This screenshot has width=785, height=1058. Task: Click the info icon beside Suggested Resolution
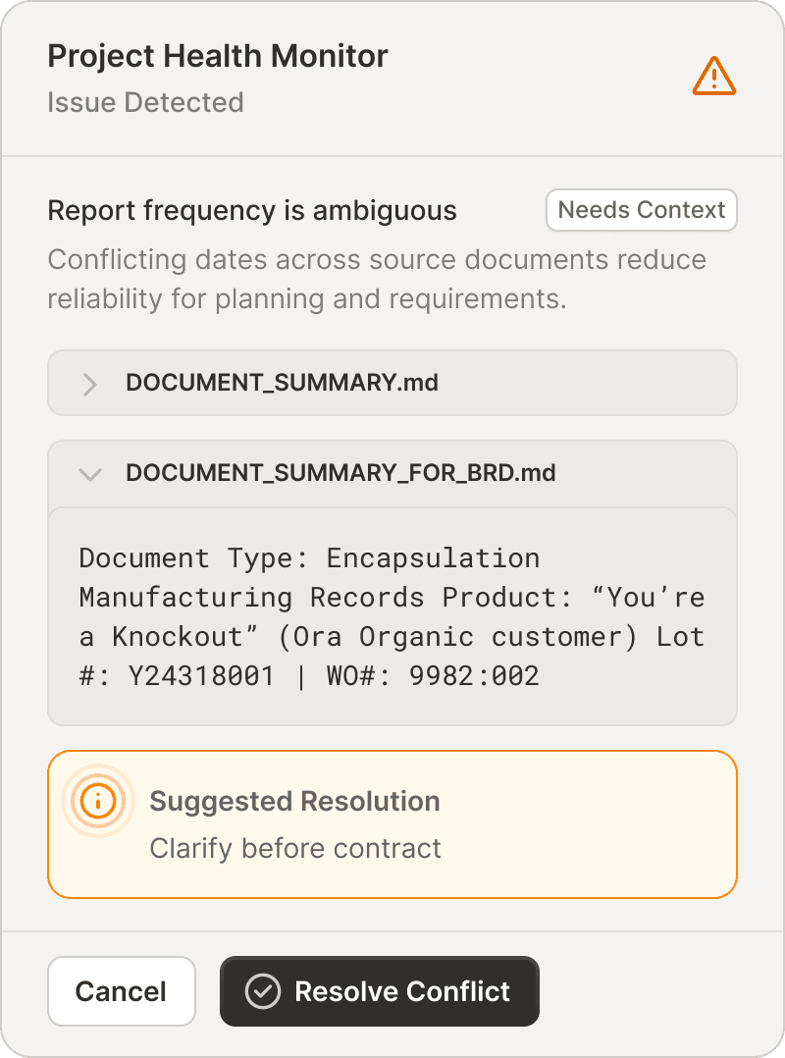[98, 801]
